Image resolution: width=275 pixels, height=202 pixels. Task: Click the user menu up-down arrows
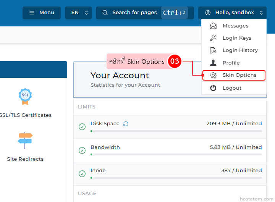tap(261, 13)
